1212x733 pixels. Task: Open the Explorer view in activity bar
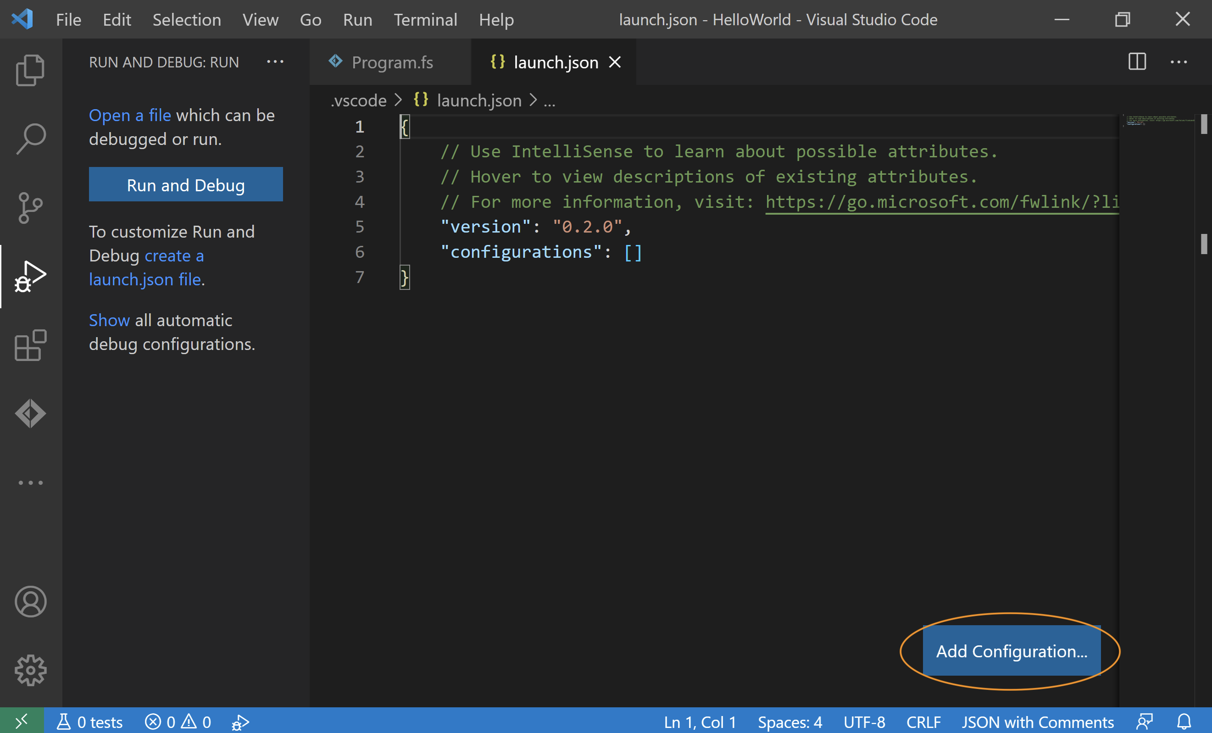pyautogui.click(x=30, y=70)
